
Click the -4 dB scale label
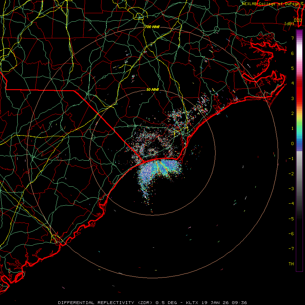[x=291, y=204]
